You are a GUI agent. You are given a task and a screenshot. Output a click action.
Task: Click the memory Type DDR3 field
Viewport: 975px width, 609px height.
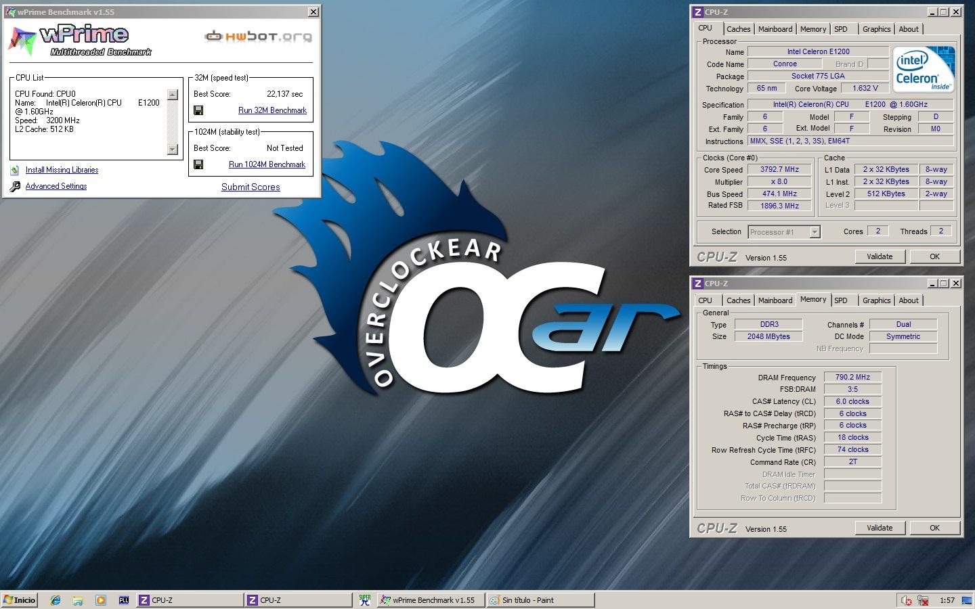pyautogui.click(x=768, y=324)
